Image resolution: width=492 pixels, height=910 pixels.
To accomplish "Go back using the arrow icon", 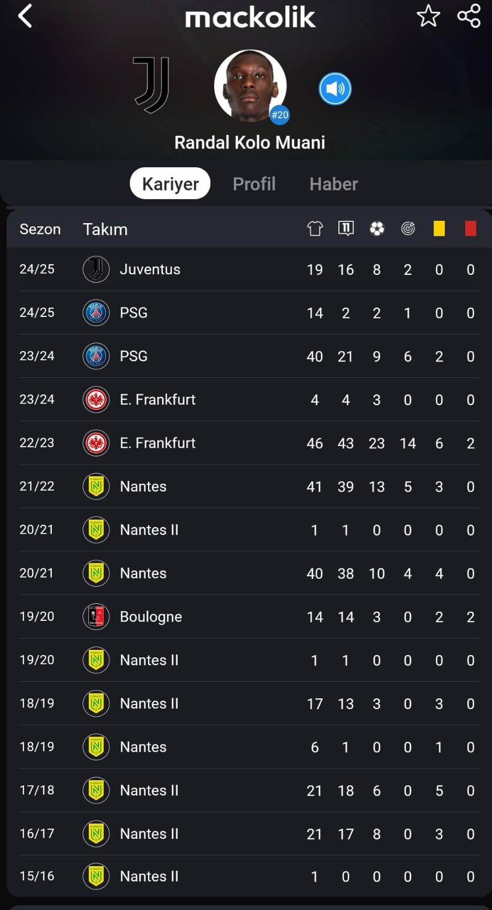I will click(25, 16).
